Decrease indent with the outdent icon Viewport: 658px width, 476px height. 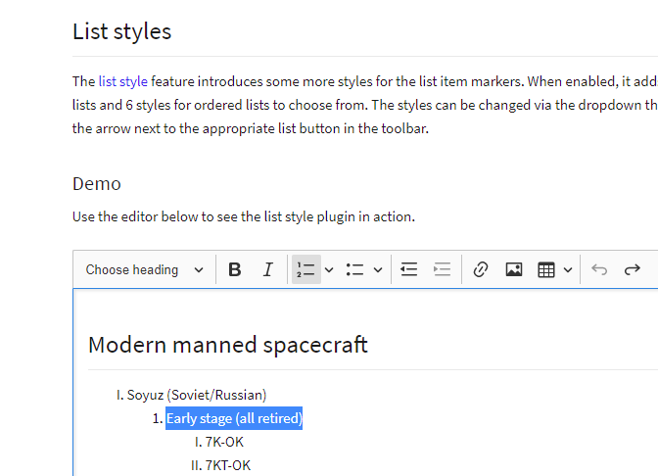coord(408,269)
